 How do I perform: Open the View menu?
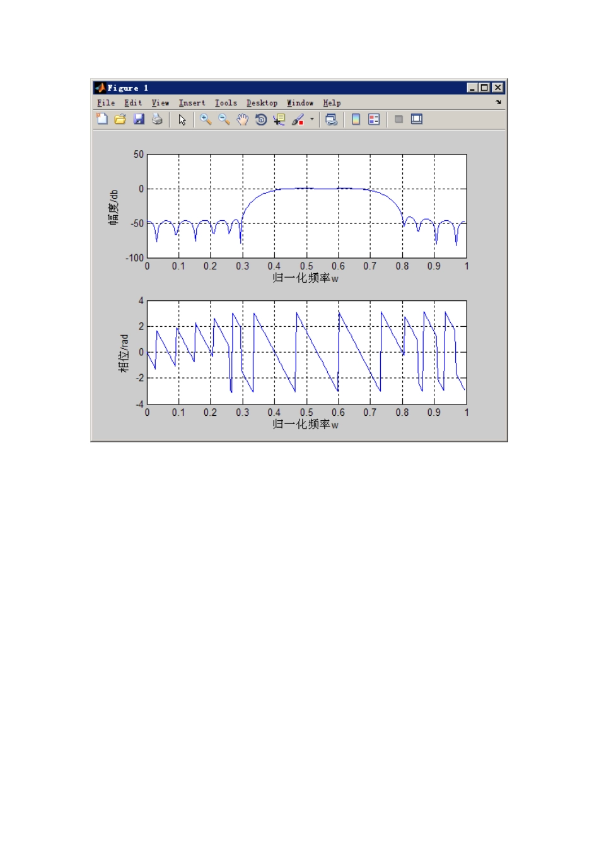[x=160, y=103]
